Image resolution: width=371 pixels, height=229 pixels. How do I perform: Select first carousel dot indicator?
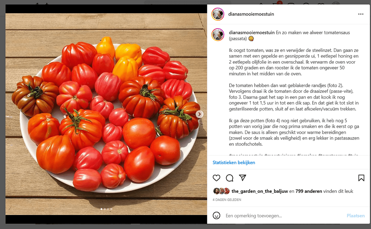101,209
